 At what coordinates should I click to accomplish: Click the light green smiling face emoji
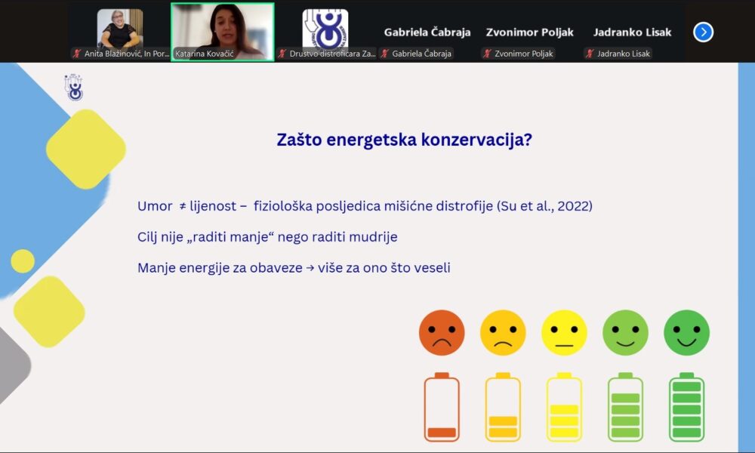tap(625, 332)
